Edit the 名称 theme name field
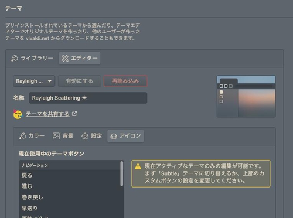293x218 pixels. click(88, 98)
